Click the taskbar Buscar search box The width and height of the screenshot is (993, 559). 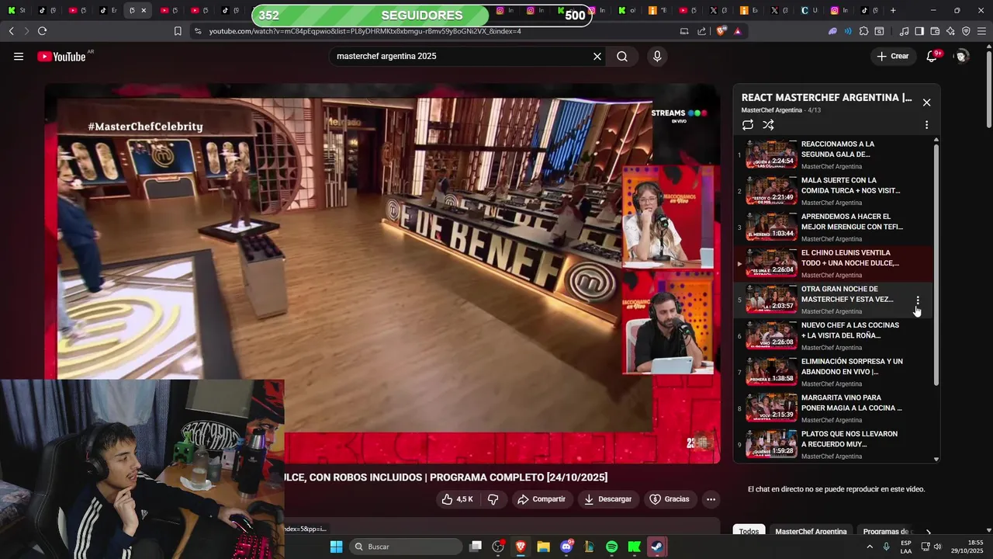(x=407, y=547)
